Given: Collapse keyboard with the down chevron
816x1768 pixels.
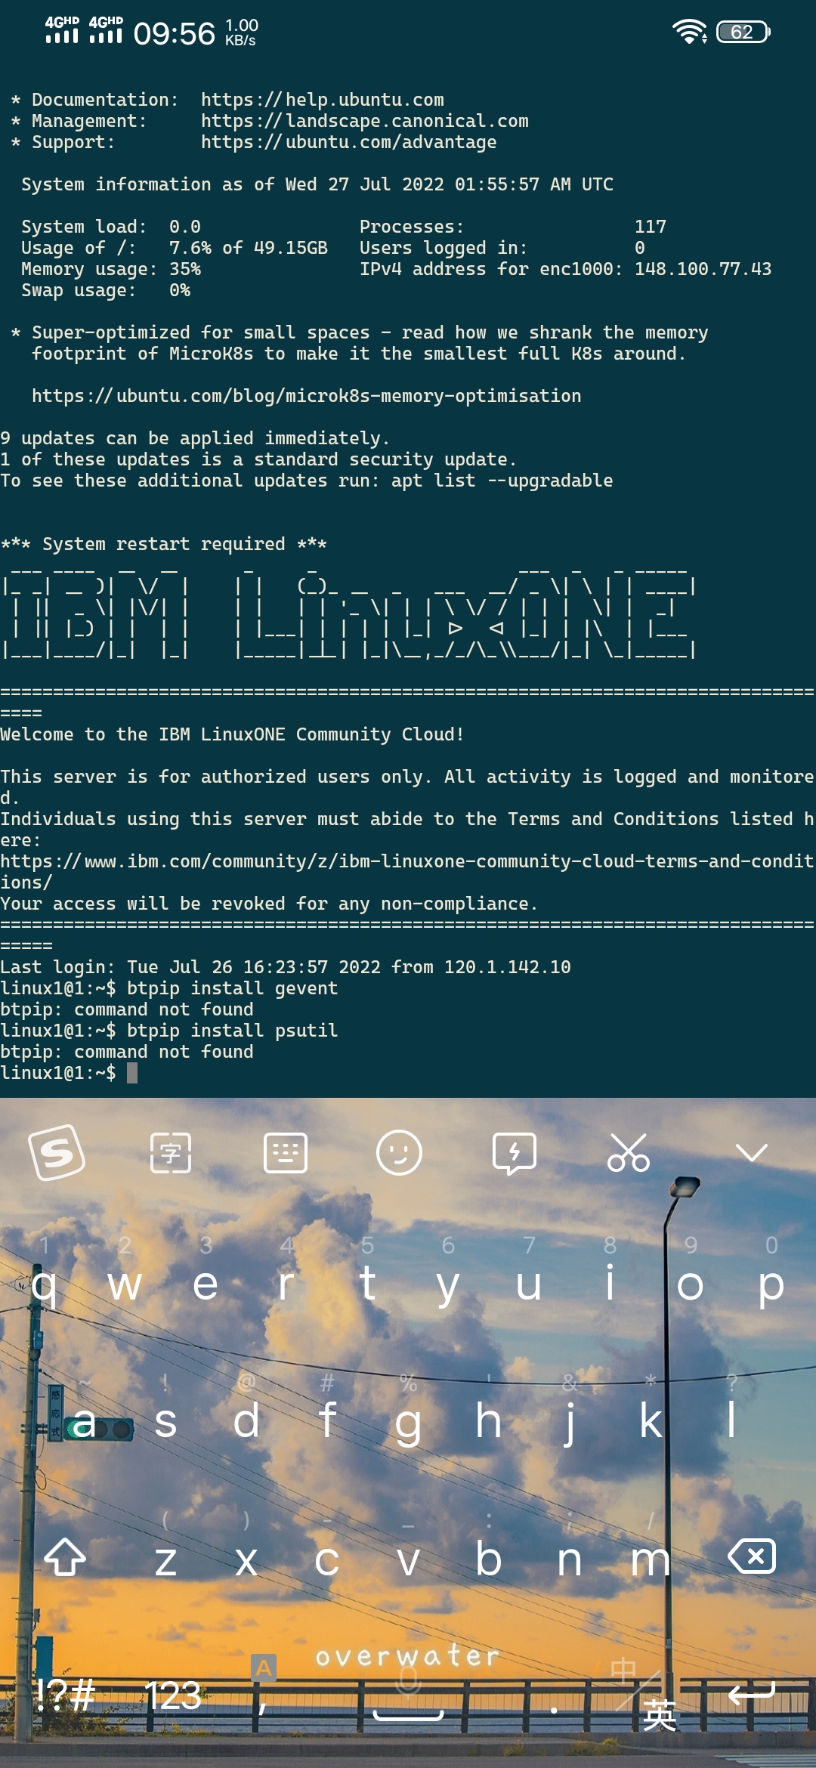Looking at the screenshot, I should coord(752,1153).
